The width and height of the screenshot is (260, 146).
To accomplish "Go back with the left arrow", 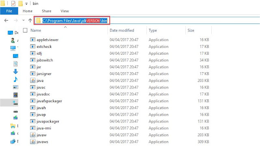I will [x=6, y=20].
